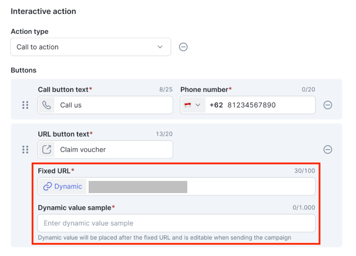Click the phone icon in Call button text

[46, 105]
